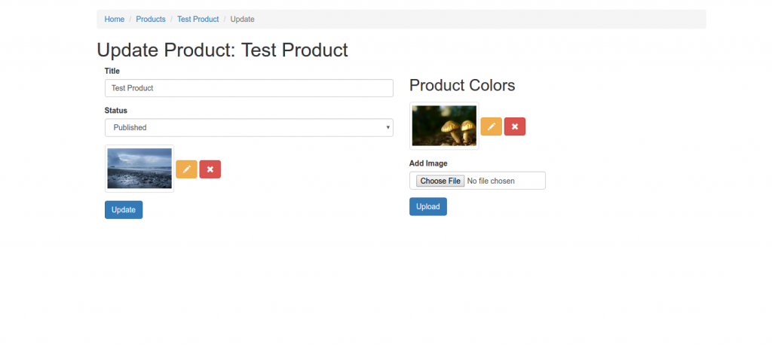Click the blue Upload button

coord(428,206)
